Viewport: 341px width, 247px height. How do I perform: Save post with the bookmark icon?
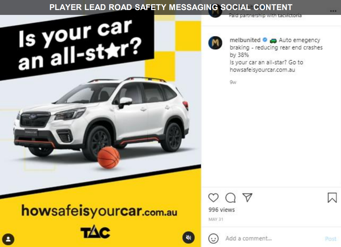click(332, 198)
